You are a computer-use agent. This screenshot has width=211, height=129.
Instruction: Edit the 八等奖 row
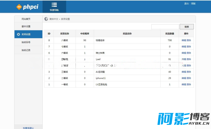point(184,40)
